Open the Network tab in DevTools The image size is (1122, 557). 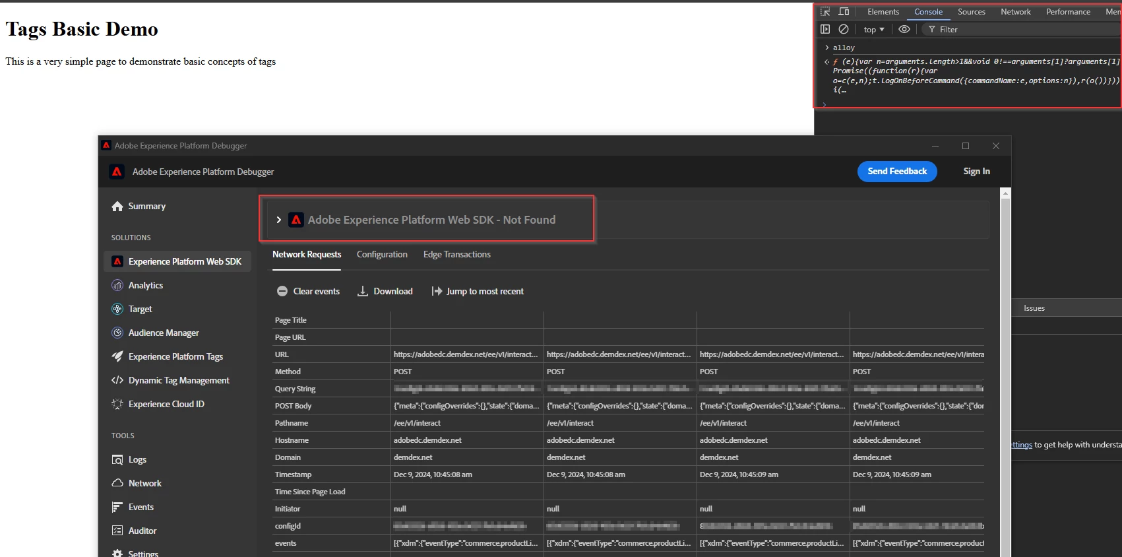tap(1016, 12)
